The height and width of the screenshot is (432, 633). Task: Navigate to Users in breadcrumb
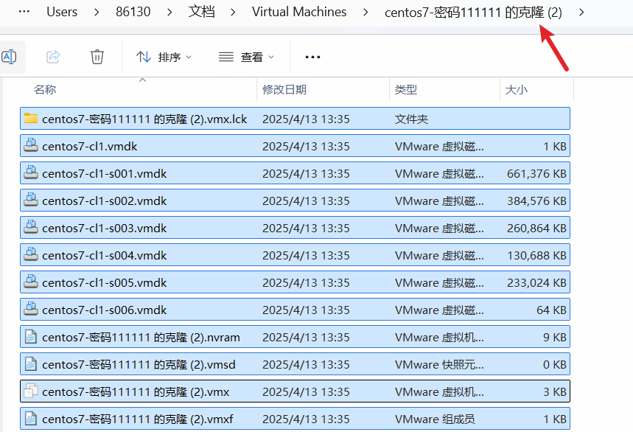coord(62,12)
